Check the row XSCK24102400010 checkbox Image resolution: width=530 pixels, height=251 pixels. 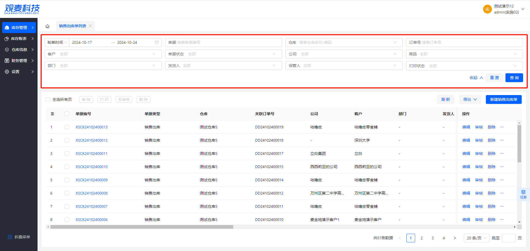coord(67,167)
